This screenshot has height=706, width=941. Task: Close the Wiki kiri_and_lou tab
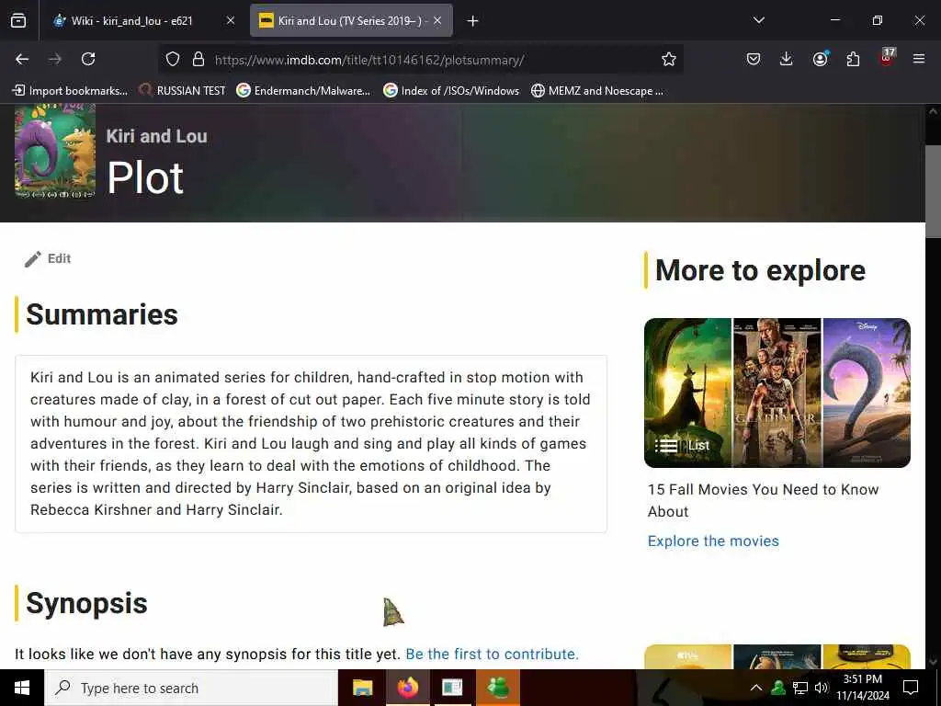click(231, 20)
